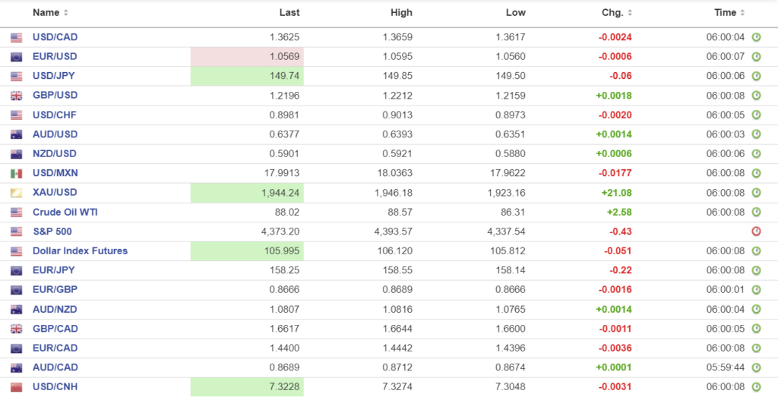Open the S&P 500 instrument link
Image resolution: width=778 pixels, height=397 pixels.
click(x=52, y=232)
